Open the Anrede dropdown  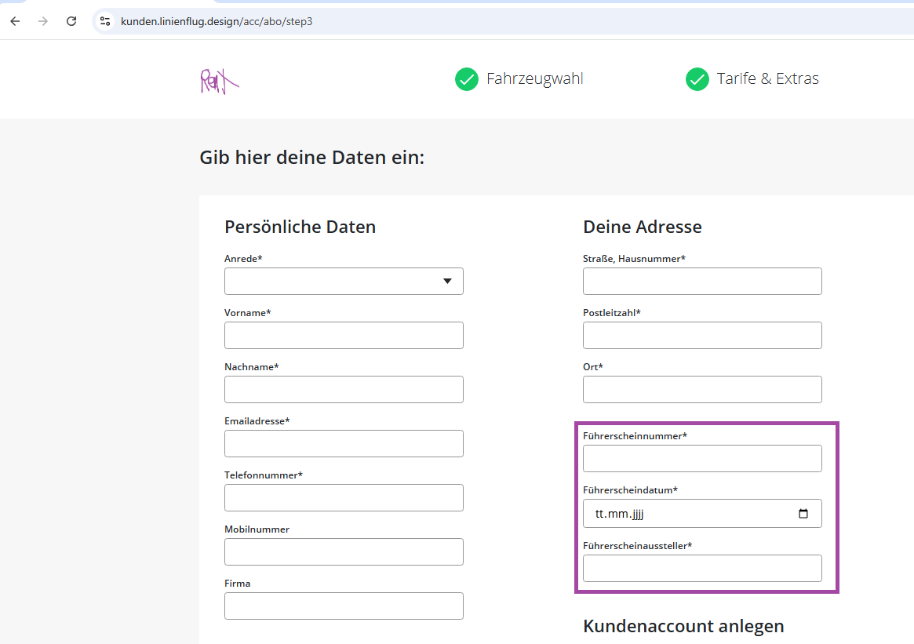(x=344, y=281)
